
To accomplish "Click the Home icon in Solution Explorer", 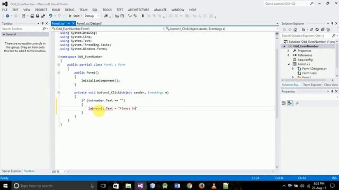I will pyautogui.click(x=296, y=30).
